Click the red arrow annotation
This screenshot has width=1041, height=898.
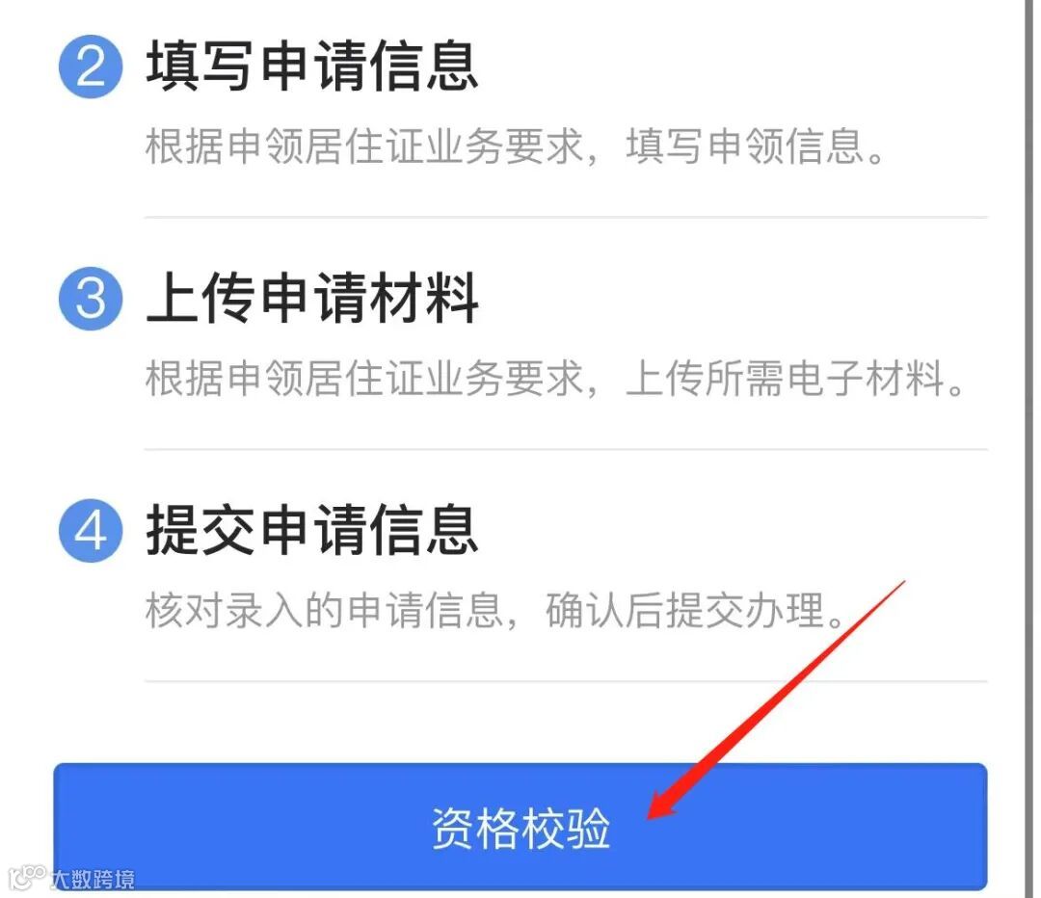[775, 700]
